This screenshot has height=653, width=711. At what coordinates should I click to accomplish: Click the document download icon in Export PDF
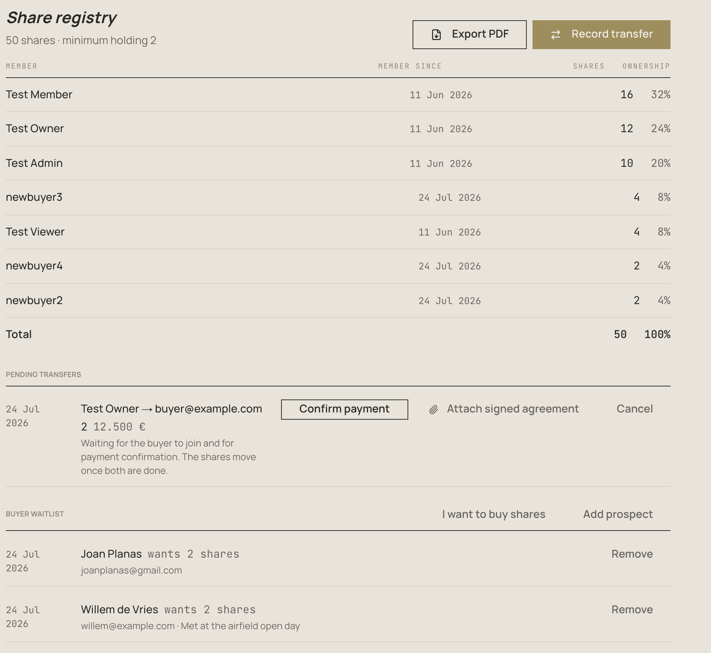pyautogui.click(x=436, y=35)
